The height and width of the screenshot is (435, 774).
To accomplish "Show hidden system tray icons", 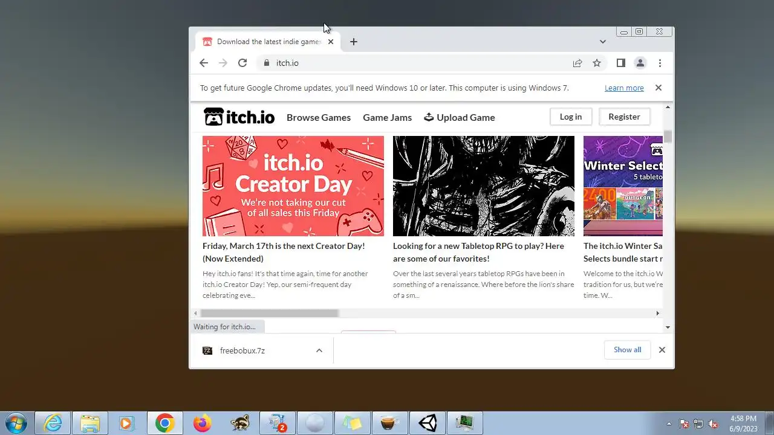I will 669,424.
